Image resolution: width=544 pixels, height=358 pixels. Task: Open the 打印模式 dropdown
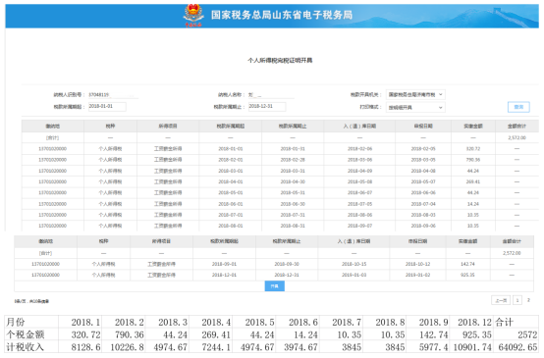[415, 108]
